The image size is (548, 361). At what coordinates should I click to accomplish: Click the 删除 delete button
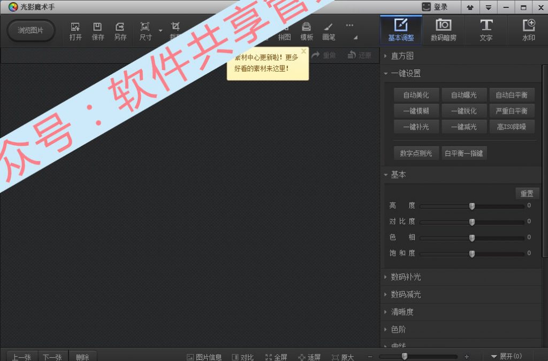pos(82,357)
